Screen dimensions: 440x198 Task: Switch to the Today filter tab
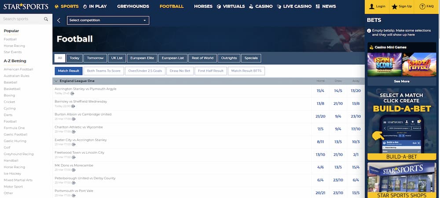click(74, 58)
